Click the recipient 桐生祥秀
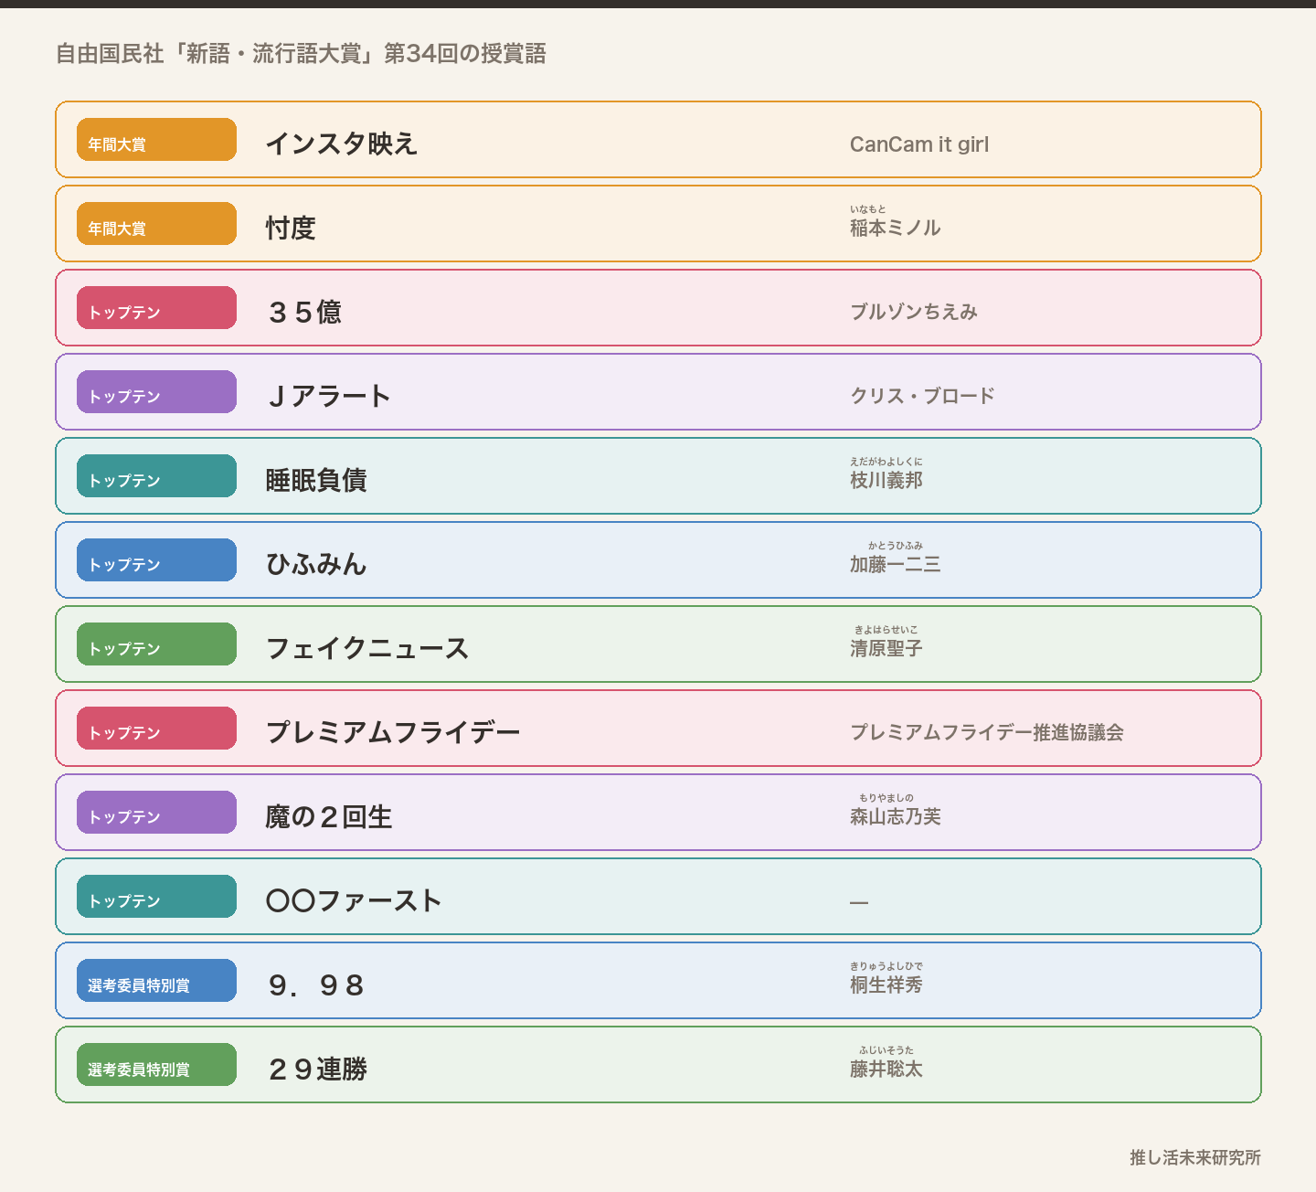The image size is (1316, 1192). [x=886, y=984]
